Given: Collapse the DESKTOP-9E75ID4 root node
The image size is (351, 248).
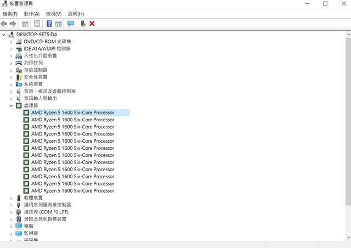Looking at the screenshot, I should point(4,34).
